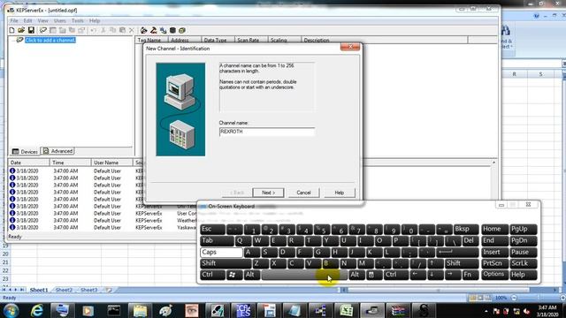Open Excel from the taskbar
This screenshot has width=566, height=318.
tap(347, 310)
